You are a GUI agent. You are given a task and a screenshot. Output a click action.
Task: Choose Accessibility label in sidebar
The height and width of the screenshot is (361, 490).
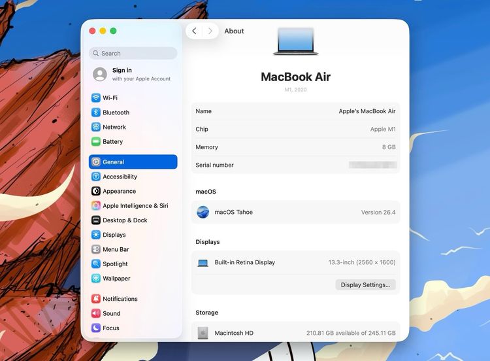click(120, 177)
